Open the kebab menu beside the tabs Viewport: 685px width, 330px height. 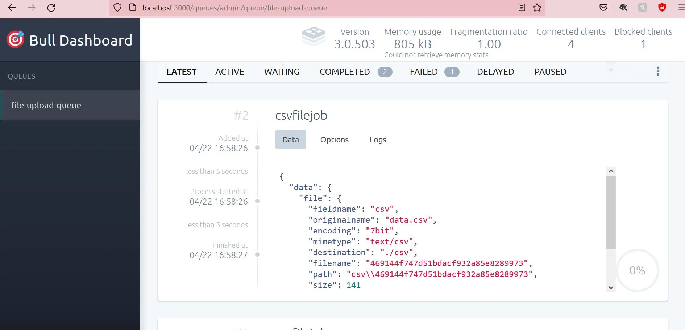coord(658,71)
